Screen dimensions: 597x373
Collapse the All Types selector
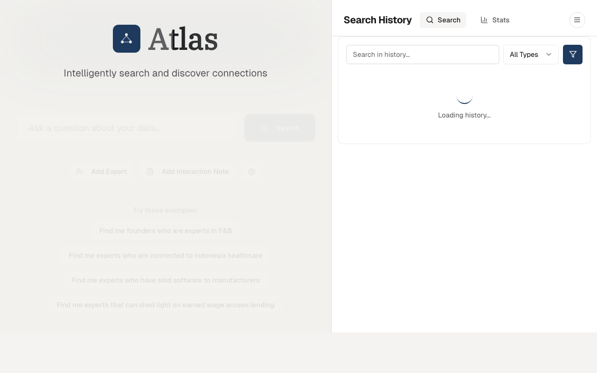(531, 55)
